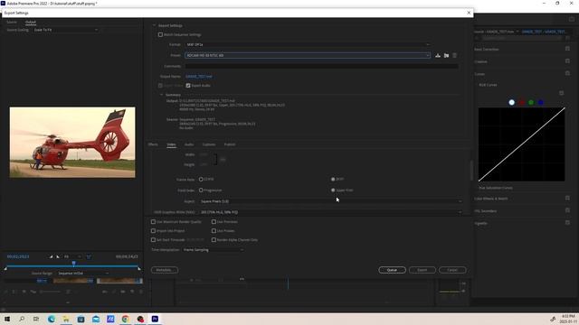Select Progressive field order radio
This screenshot has height=325, width=579.
(x=201, y=190)
